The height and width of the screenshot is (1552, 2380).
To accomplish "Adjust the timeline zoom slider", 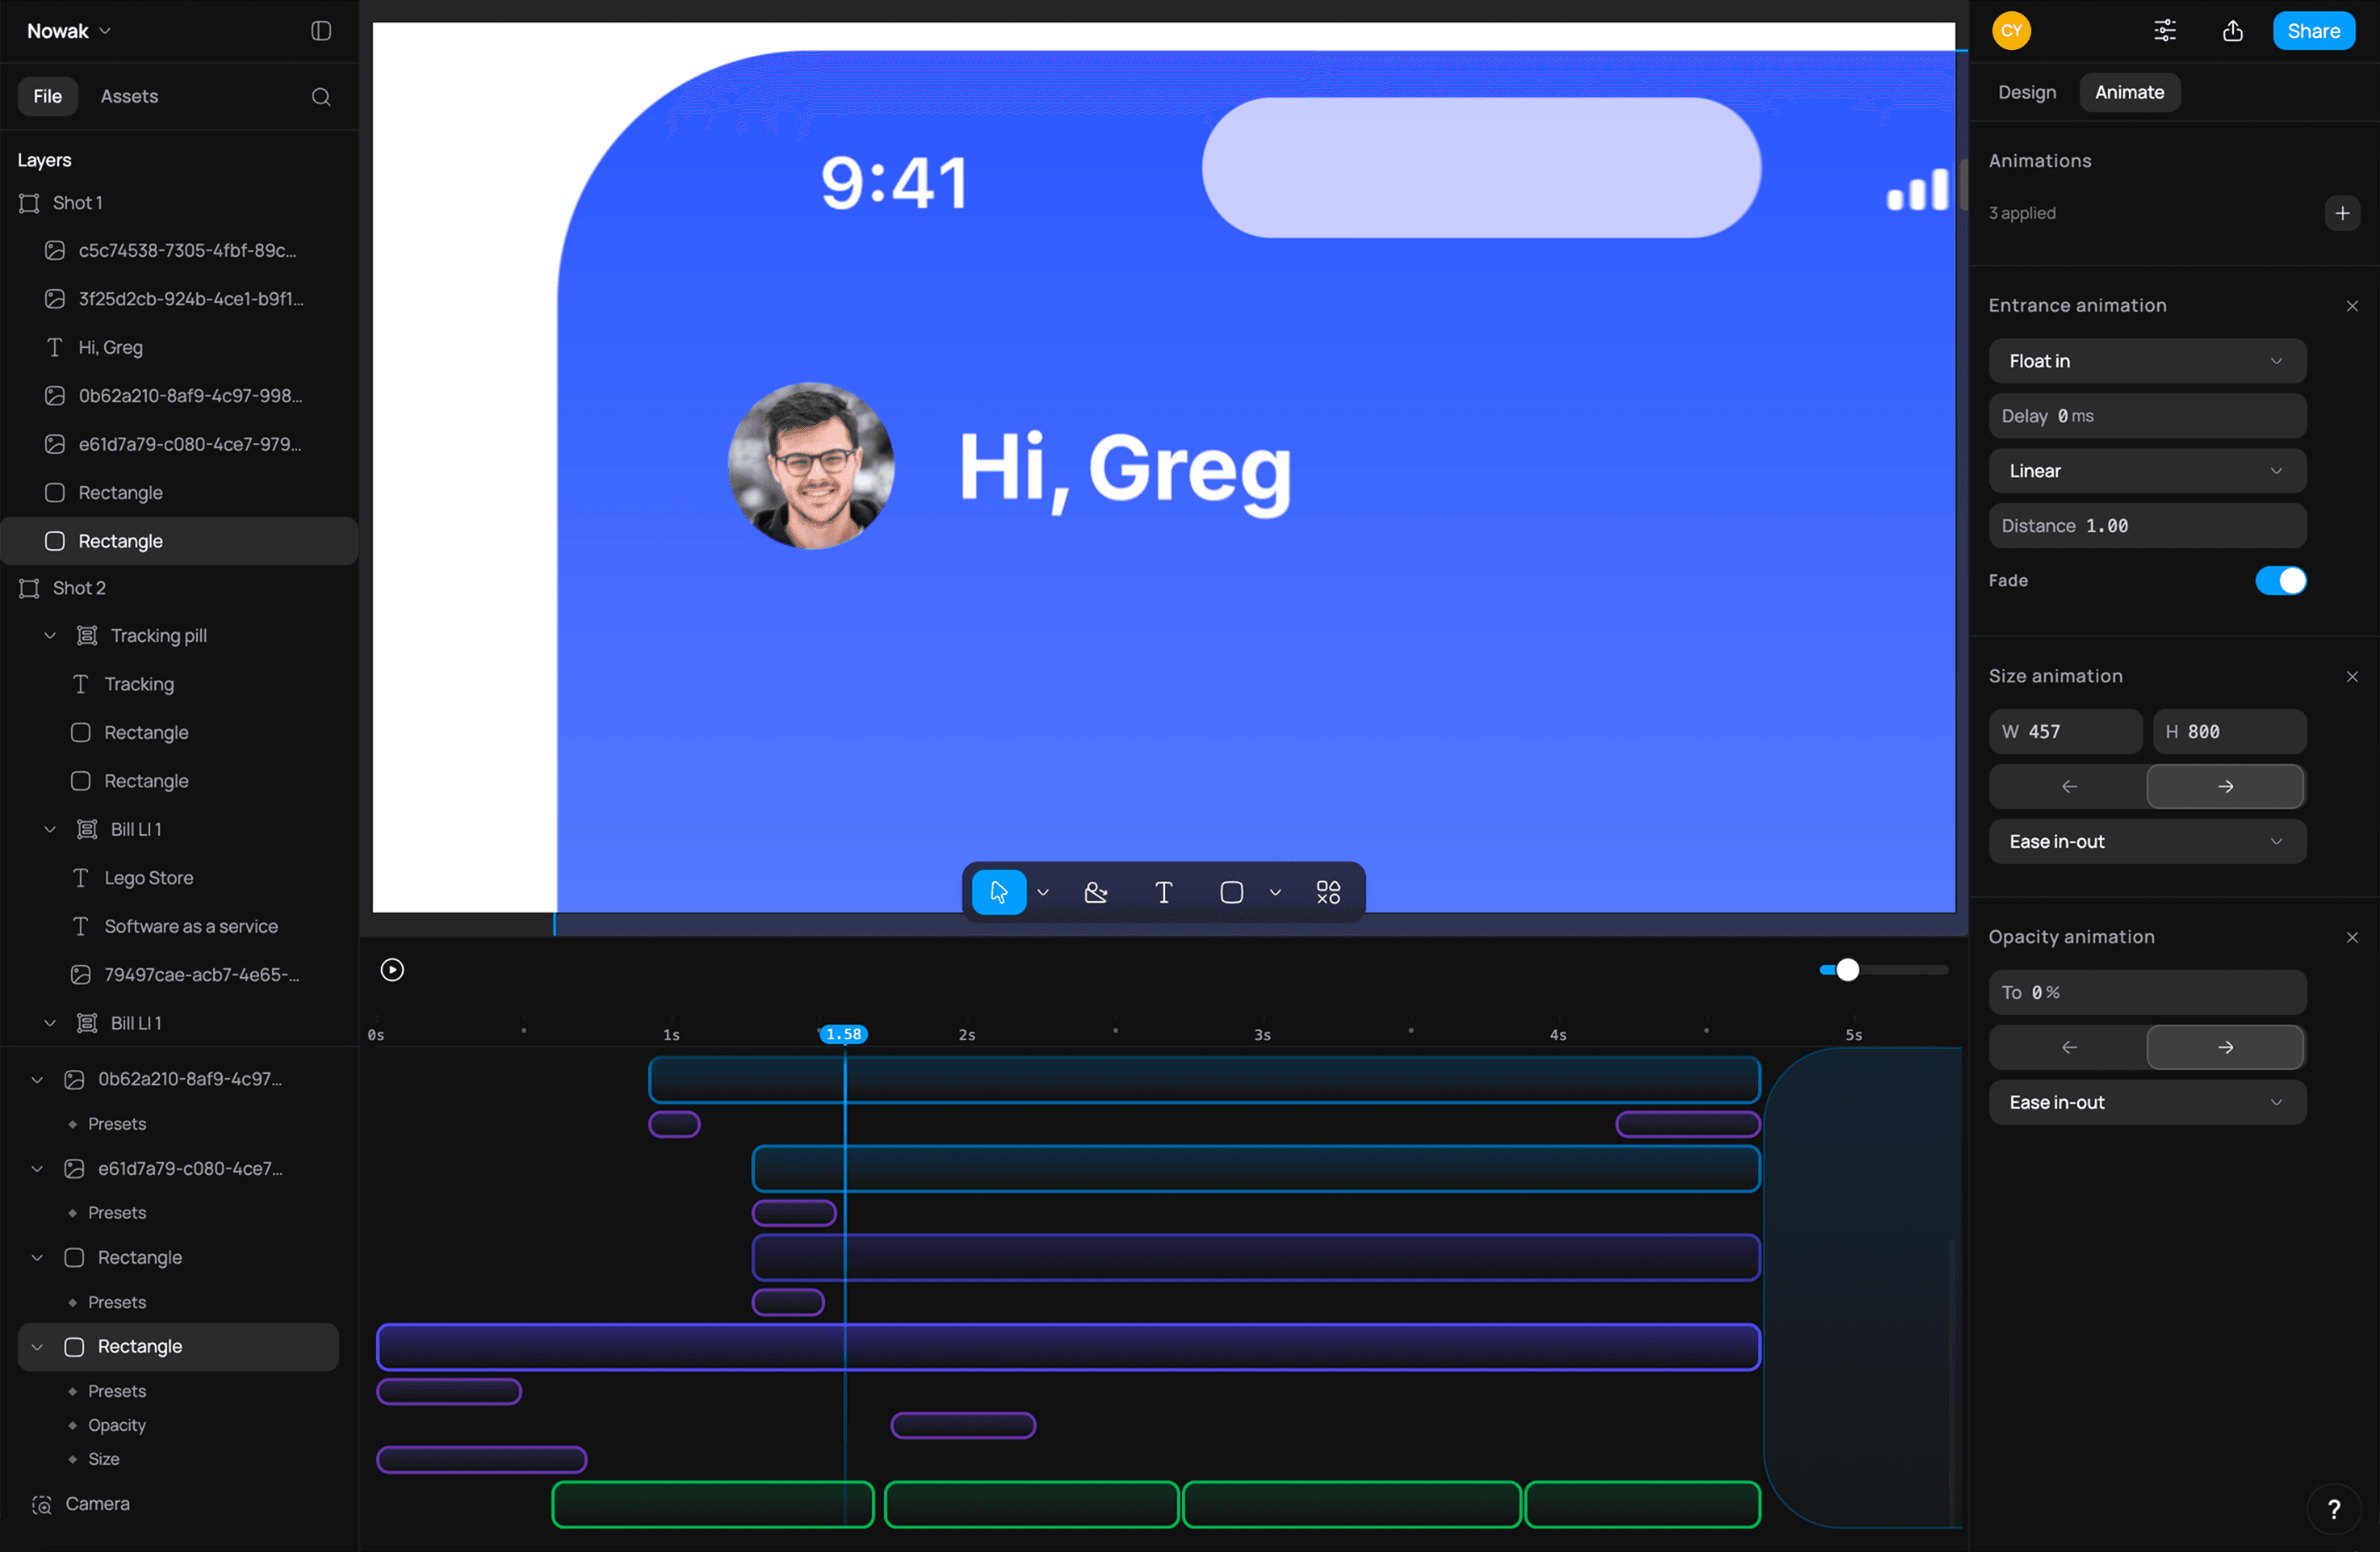I will 1846,969.
